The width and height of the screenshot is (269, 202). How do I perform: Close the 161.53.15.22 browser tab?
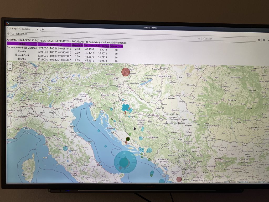pos(38,29)
